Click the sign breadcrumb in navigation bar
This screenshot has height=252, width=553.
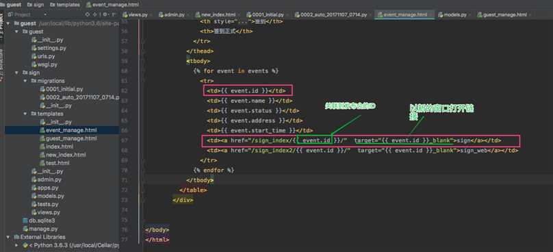(36, 5)
